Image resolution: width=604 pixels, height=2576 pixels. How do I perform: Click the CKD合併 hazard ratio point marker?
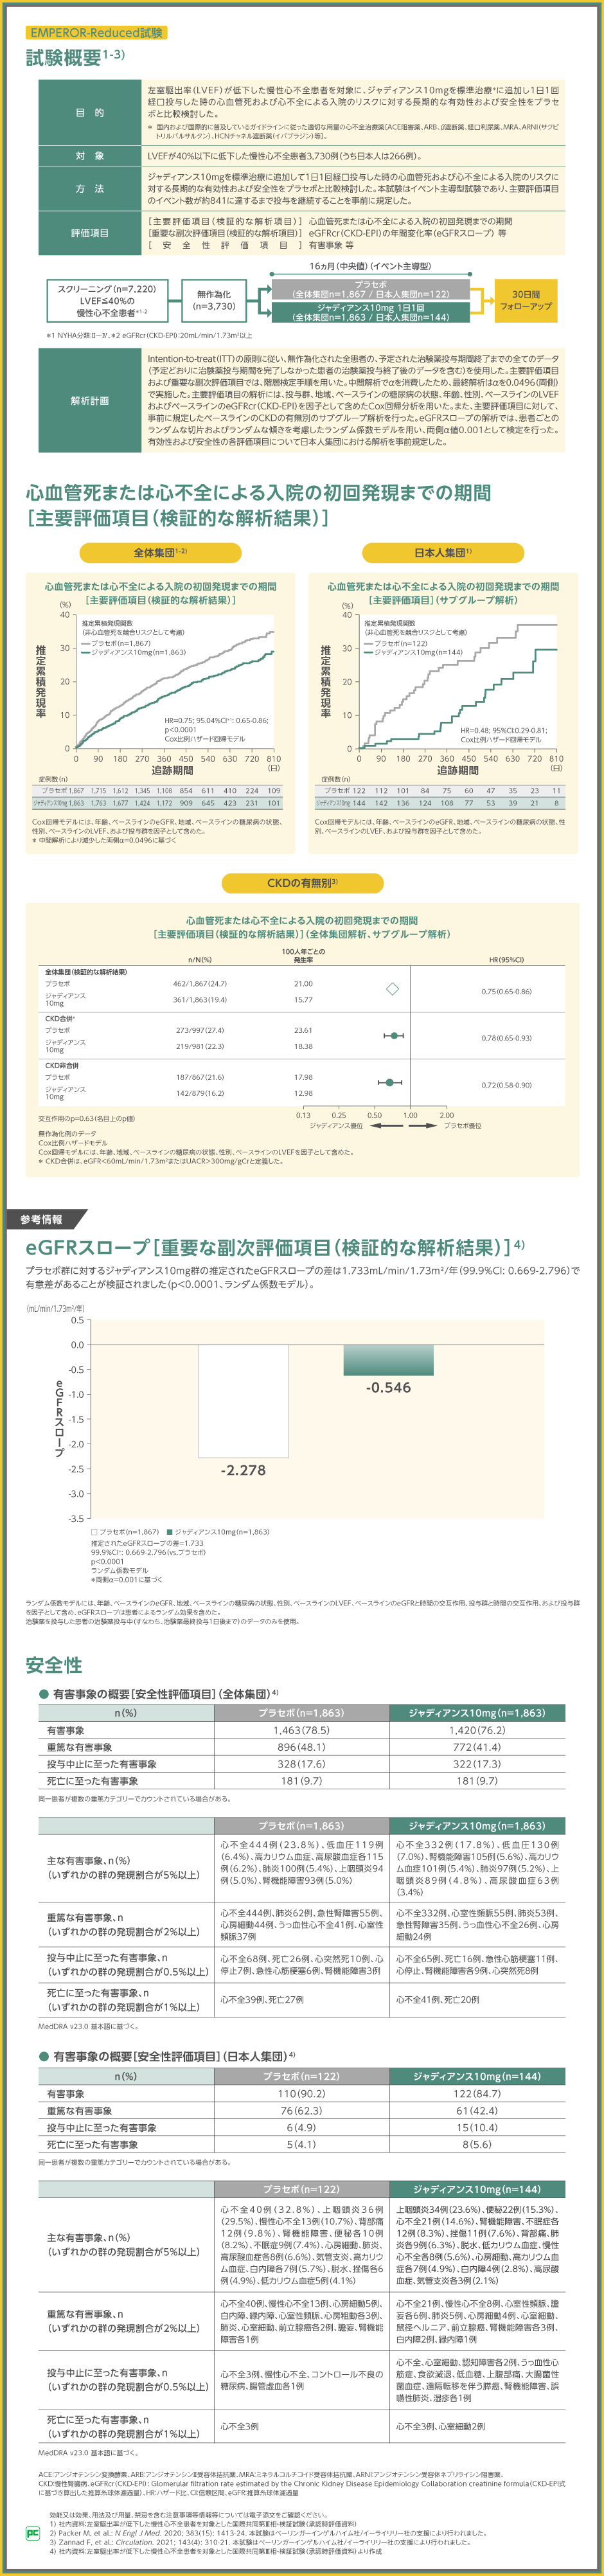tap(395, 1036)
